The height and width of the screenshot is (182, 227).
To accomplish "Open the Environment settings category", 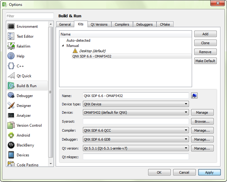I will click(27, 27).
